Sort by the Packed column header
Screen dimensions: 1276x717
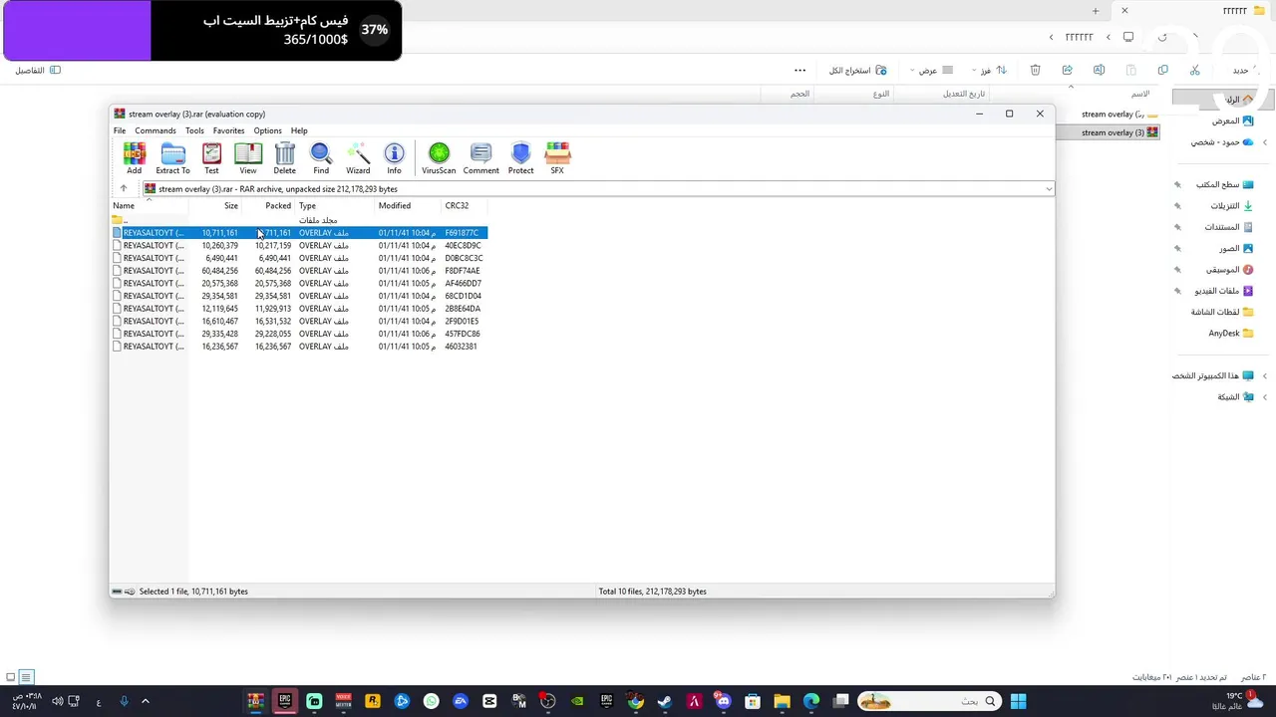point(268,205)
